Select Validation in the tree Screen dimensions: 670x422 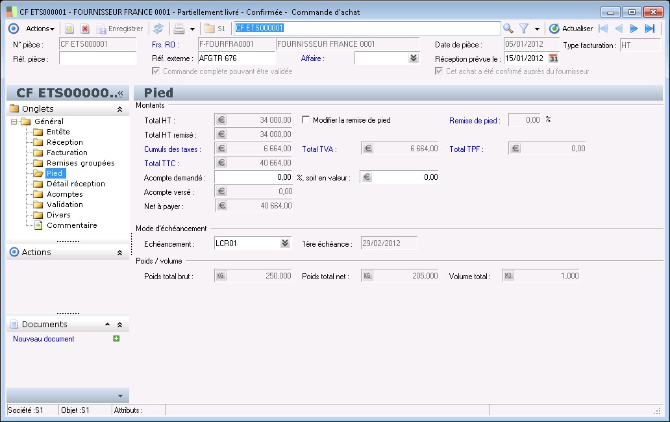[64, 205]
